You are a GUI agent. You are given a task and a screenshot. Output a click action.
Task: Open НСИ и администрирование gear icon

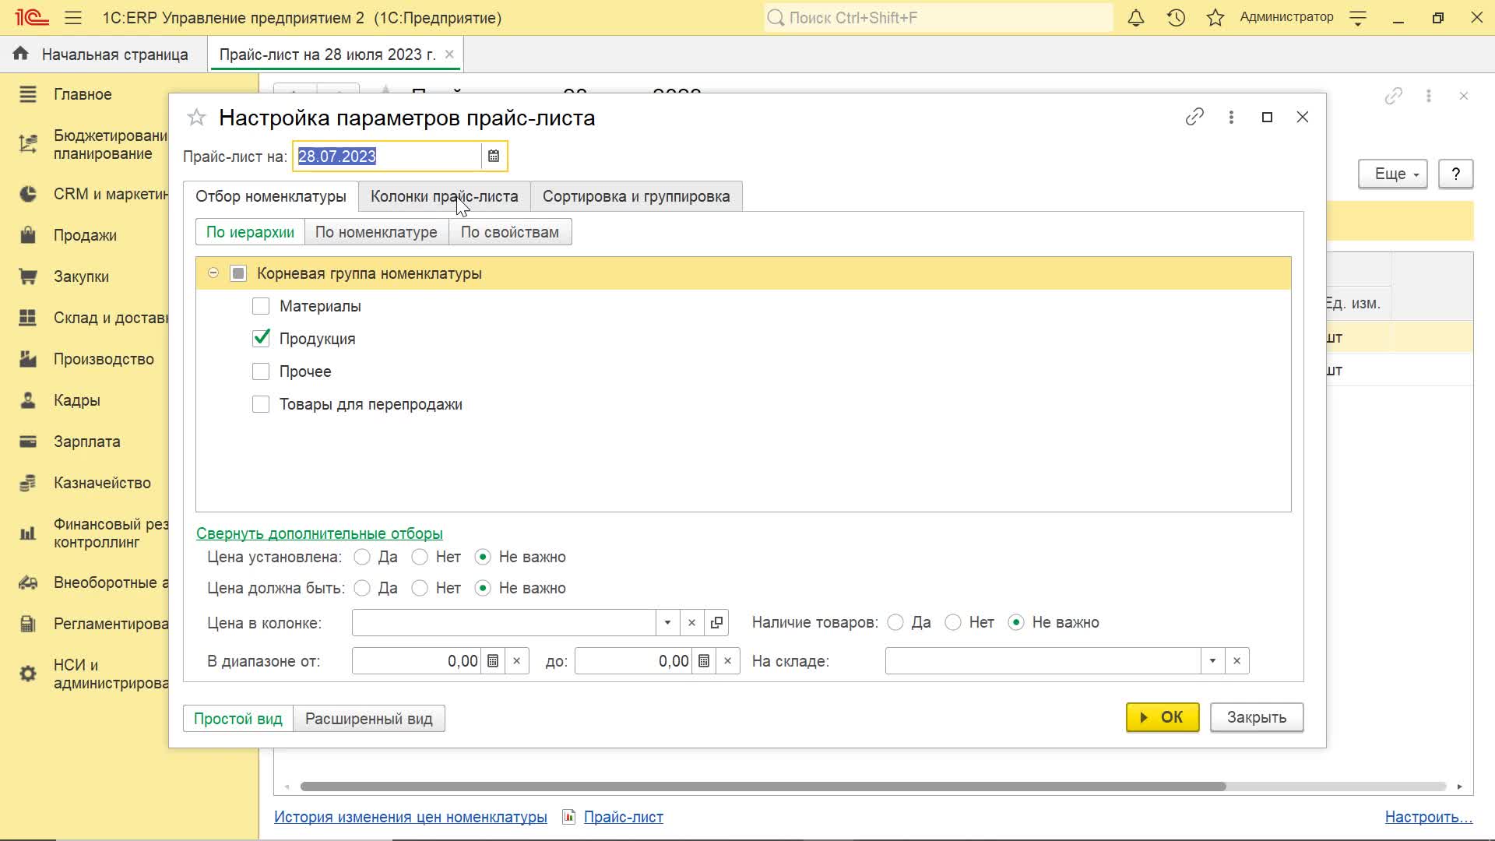pos(28,674)
